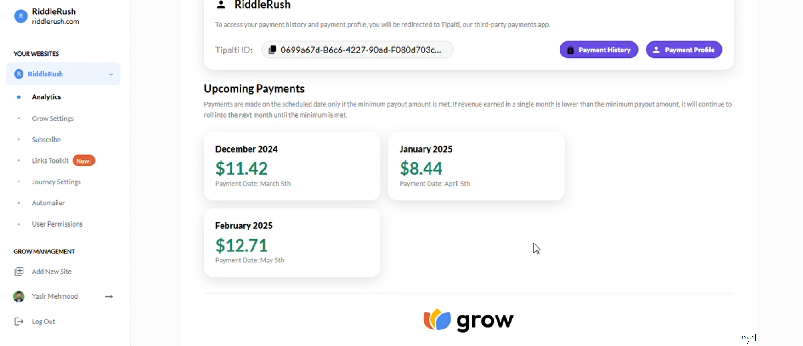
Task: Go to the Subscribe section
Action: pyautogui.click(x=46, y=140)
